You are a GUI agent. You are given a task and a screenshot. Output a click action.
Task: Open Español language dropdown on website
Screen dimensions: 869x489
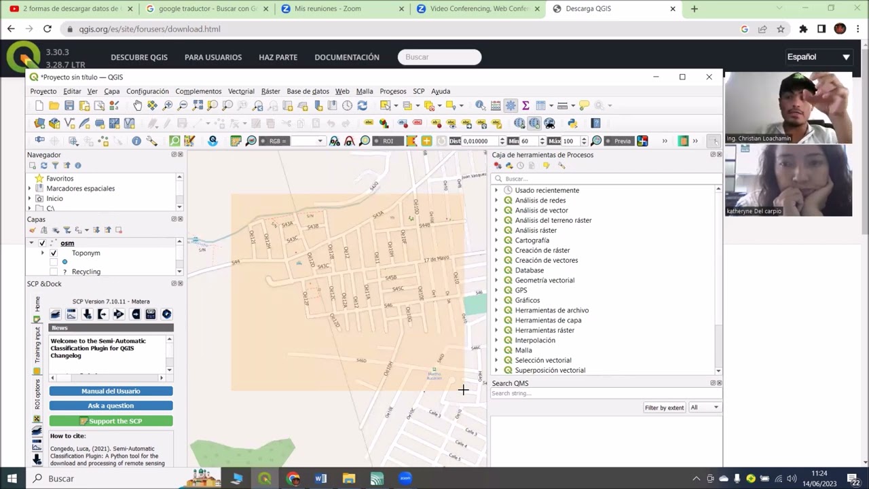818,57
